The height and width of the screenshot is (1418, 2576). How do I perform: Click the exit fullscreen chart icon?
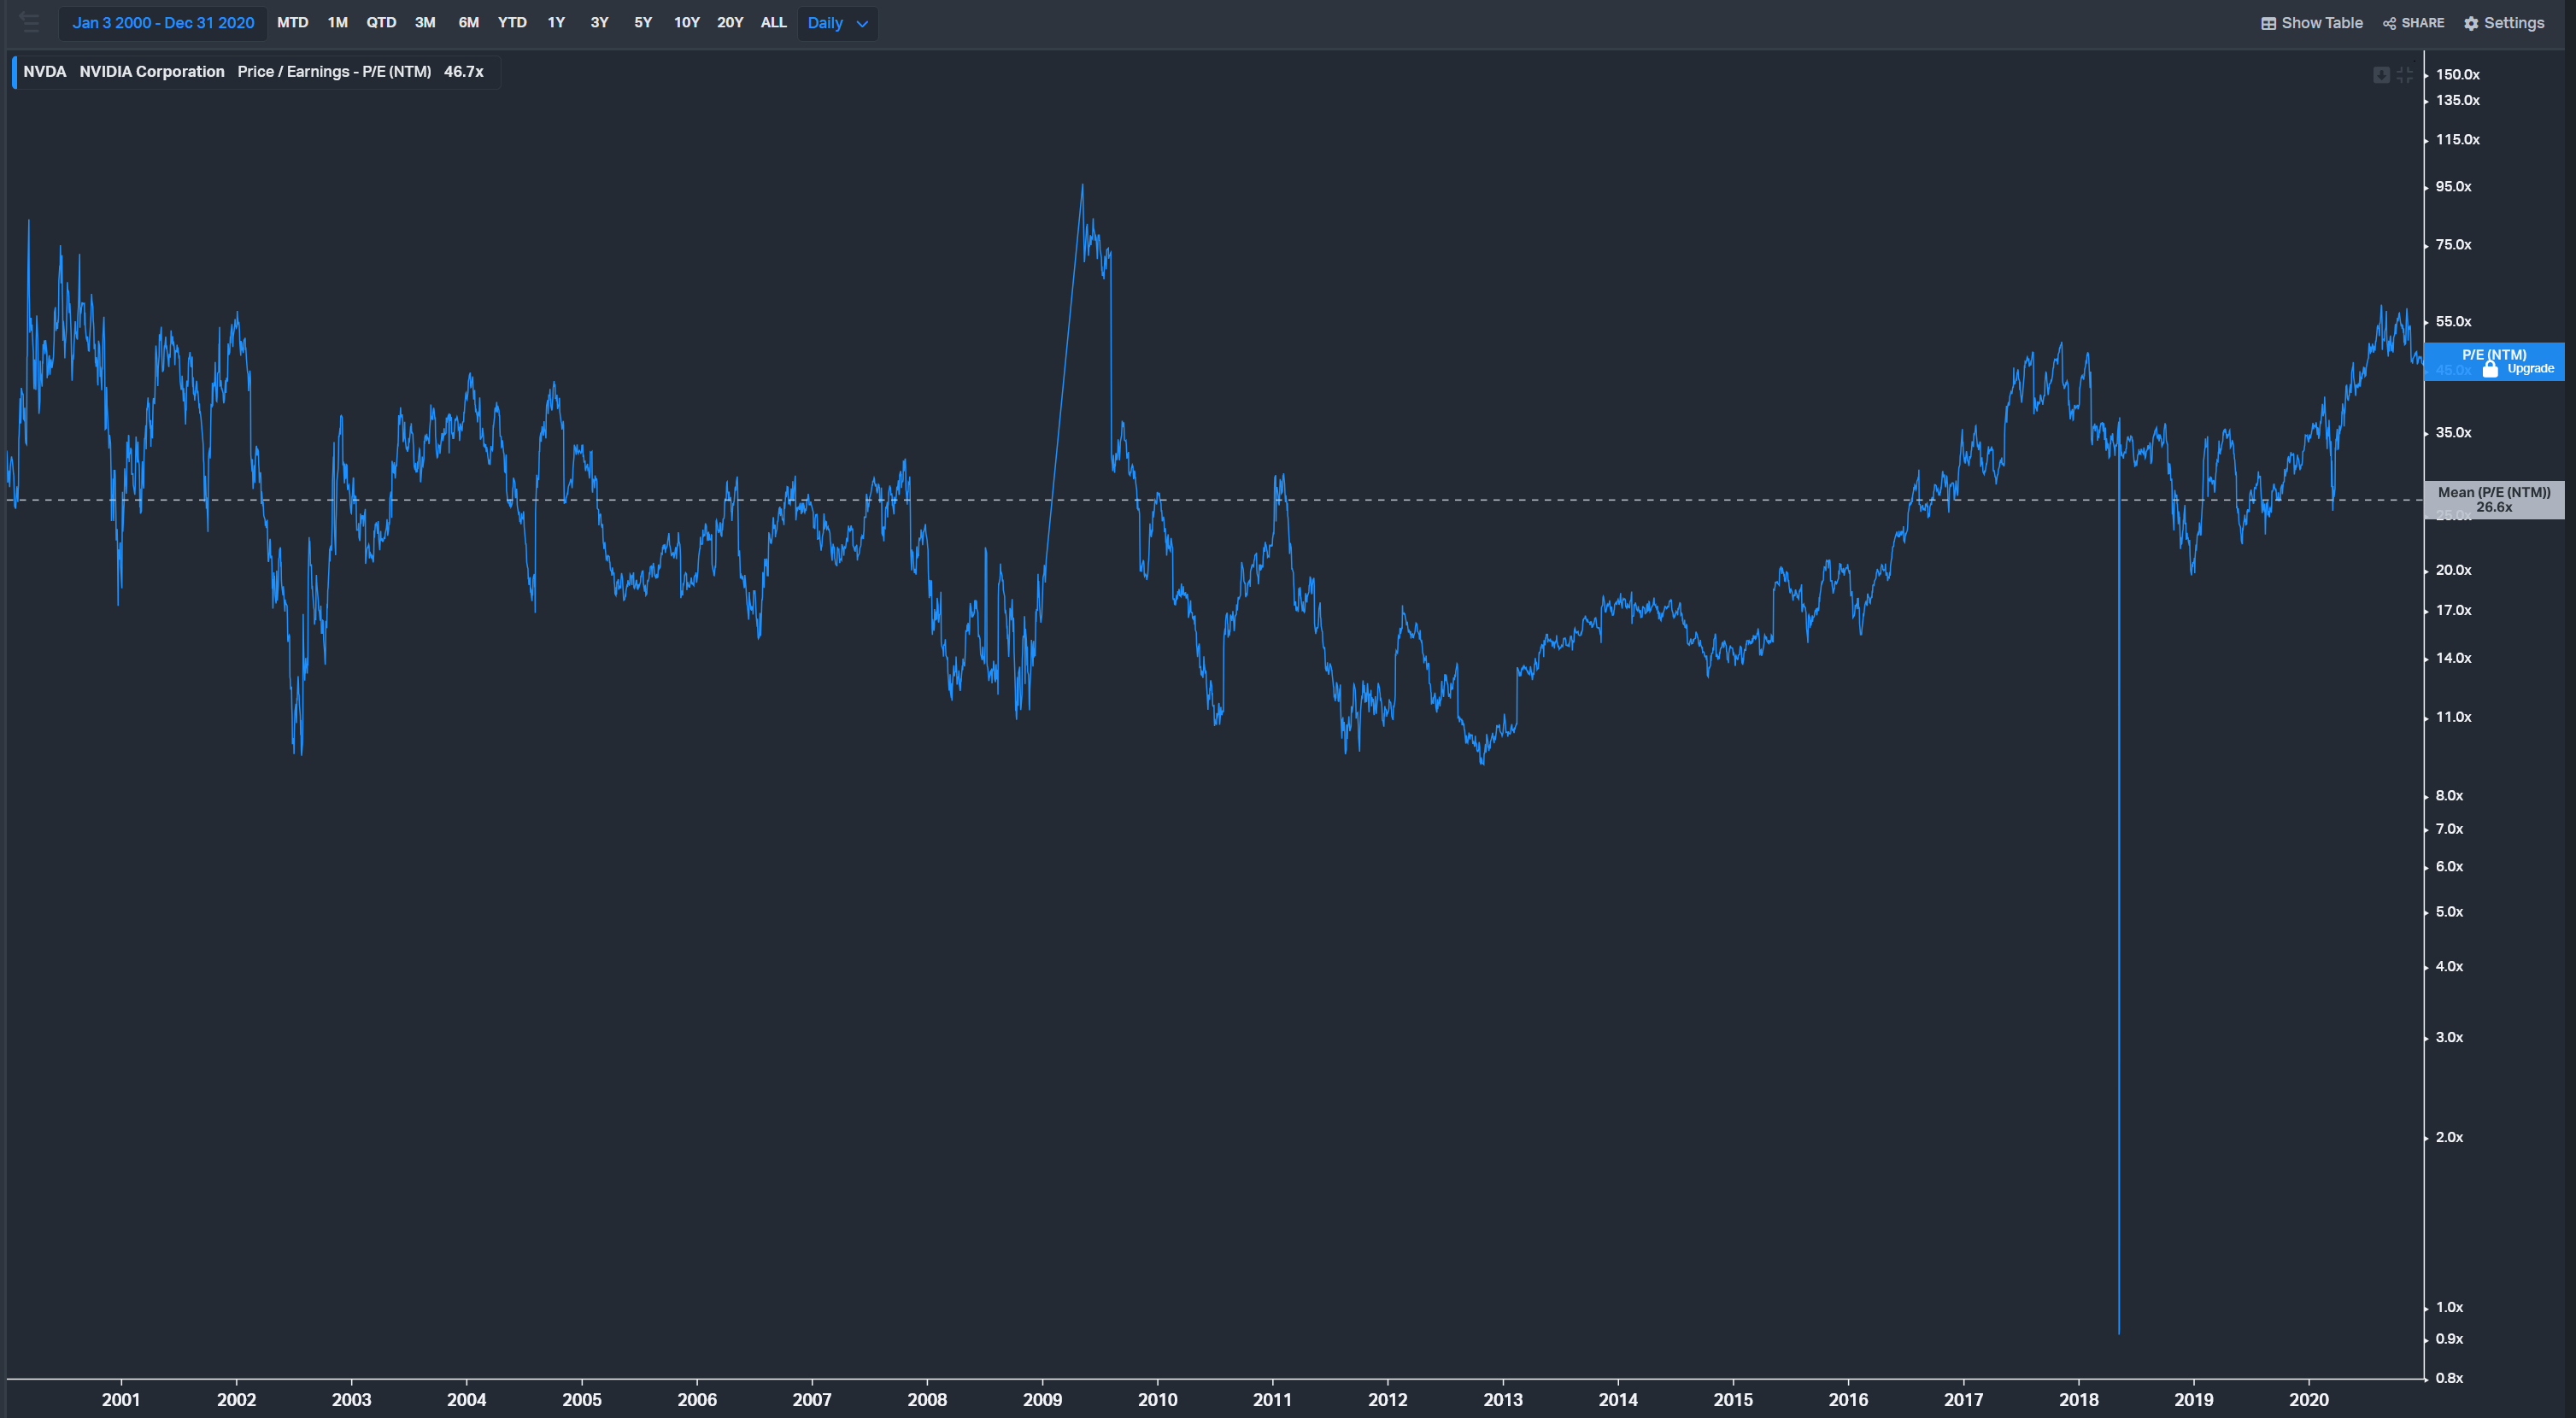point(2405,75)
